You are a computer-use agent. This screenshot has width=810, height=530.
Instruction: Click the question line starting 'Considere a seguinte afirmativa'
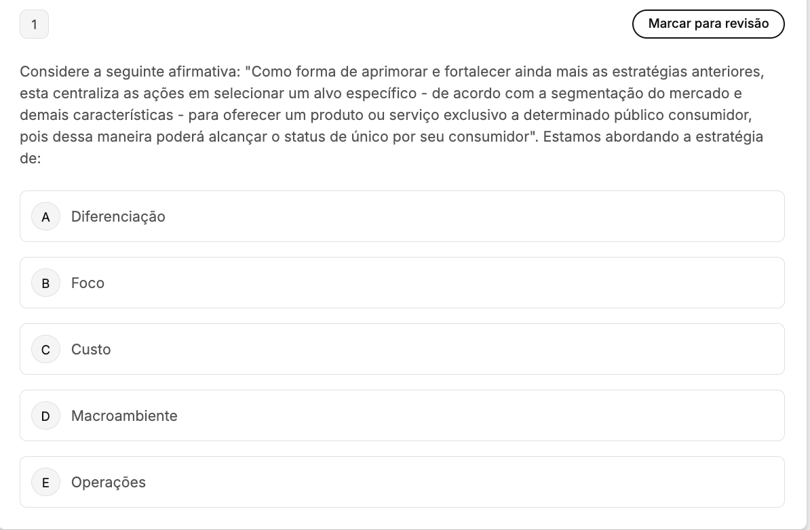391,72
